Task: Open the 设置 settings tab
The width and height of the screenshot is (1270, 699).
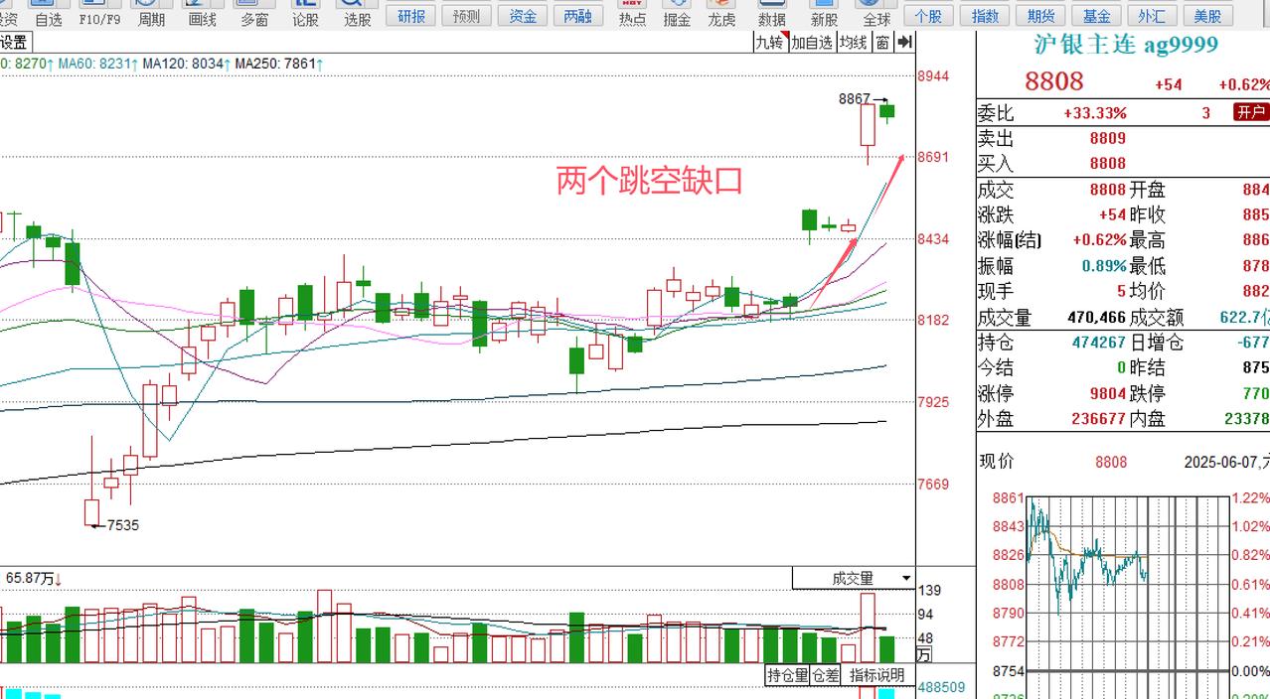Action: click(x=14, y=42)
